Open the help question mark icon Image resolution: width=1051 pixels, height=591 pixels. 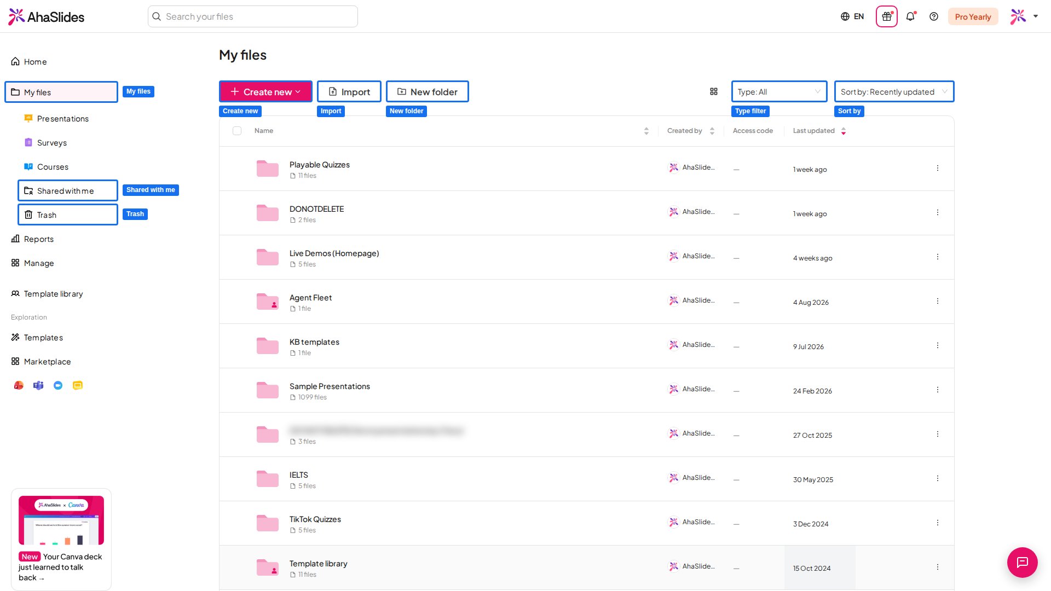click(934, 16)
